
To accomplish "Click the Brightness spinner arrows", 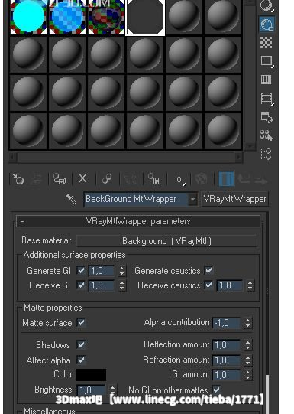I will (x=112, y=390).
